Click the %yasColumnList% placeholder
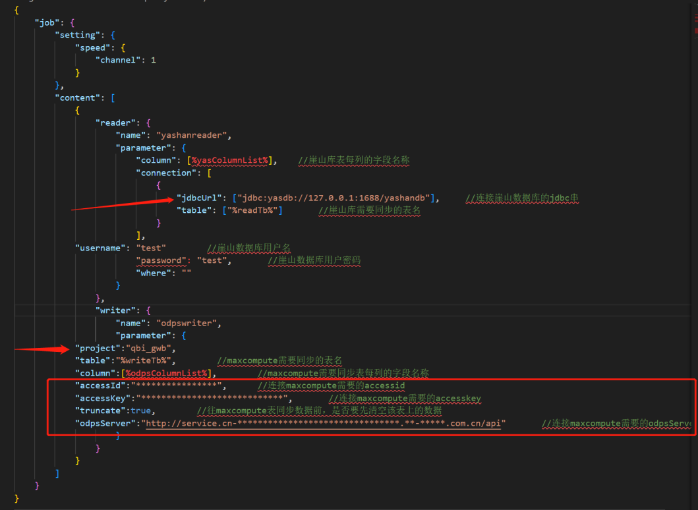This screenshot has width=698, height=510. click(230, 160)
